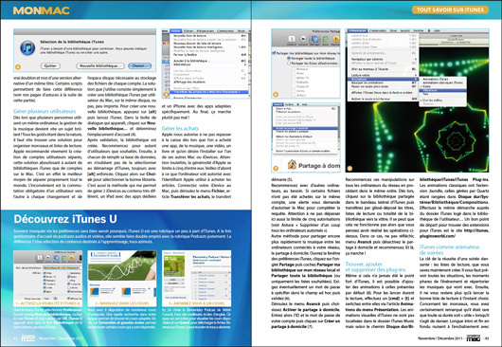Select the Partage icon in the Partage preferences toolbar
This screenshot has height=347, width=502.
click(x=314, y=40)
